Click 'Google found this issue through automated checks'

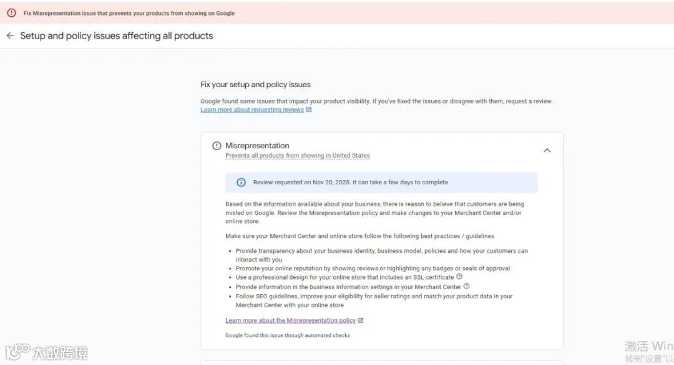tap(287, 336)
